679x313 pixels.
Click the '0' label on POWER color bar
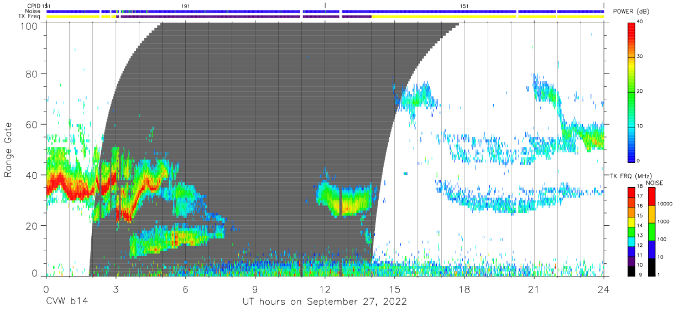[x=639, y=161]
